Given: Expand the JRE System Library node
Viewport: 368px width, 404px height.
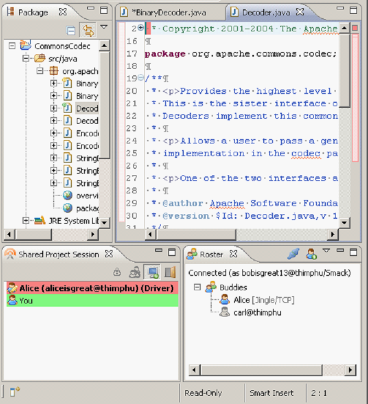Looking at the screenshot, I should tap(26, 220).
